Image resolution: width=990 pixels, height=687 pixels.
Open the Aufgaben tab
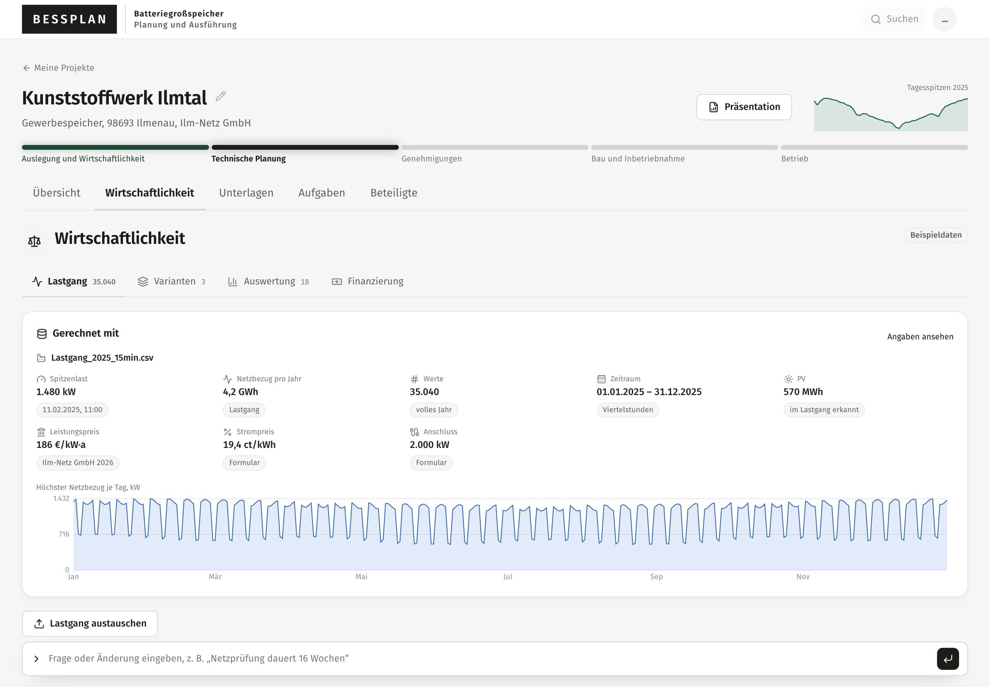pos(322,193)
